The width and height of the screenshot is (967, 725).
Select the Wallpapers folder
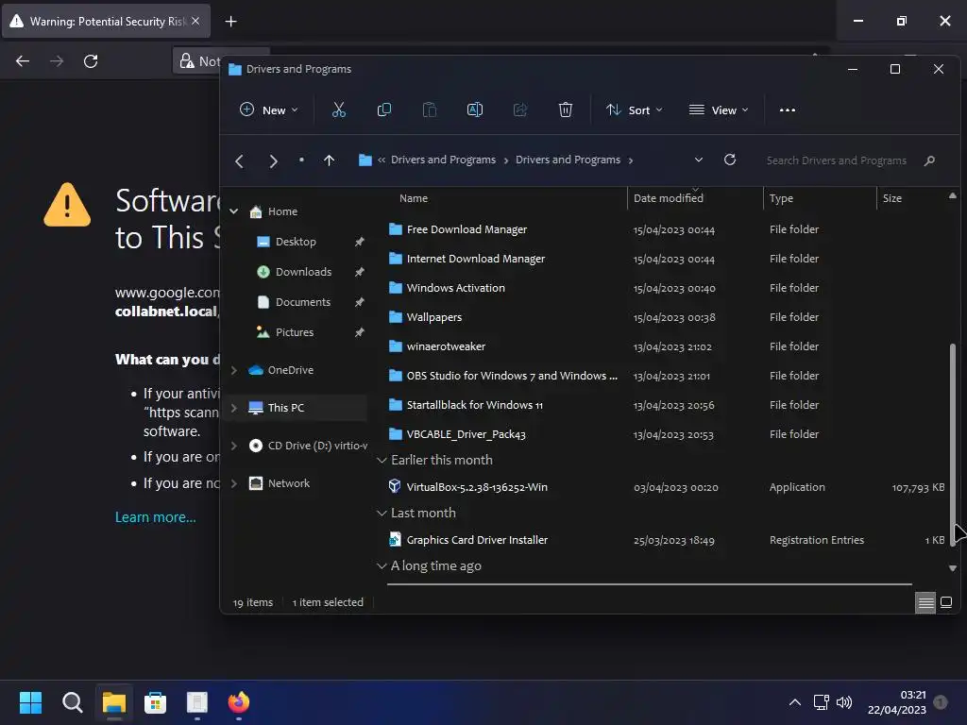click(x=434, y=317)
